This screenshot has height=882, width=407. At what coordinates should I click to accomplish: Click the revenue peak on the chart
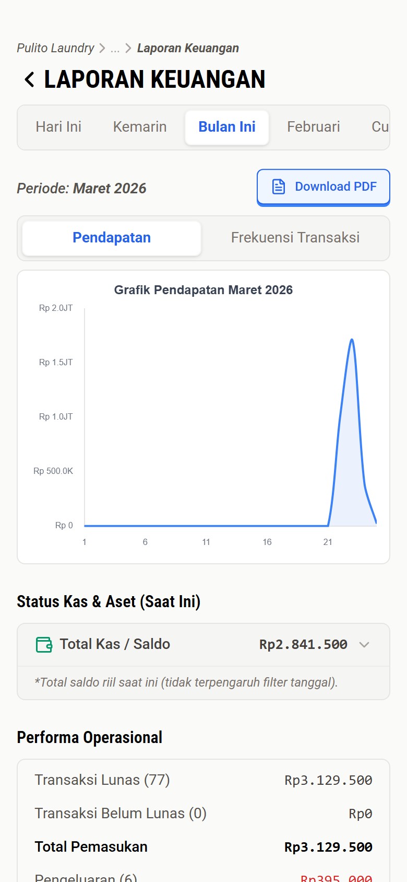coord(352,340)
